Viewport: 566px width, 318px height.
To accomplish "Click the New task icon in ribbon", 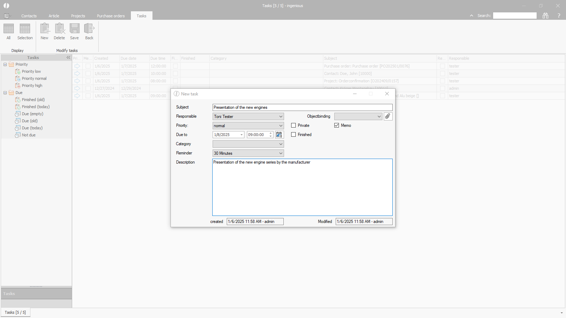I will click(x=45, y=29).
